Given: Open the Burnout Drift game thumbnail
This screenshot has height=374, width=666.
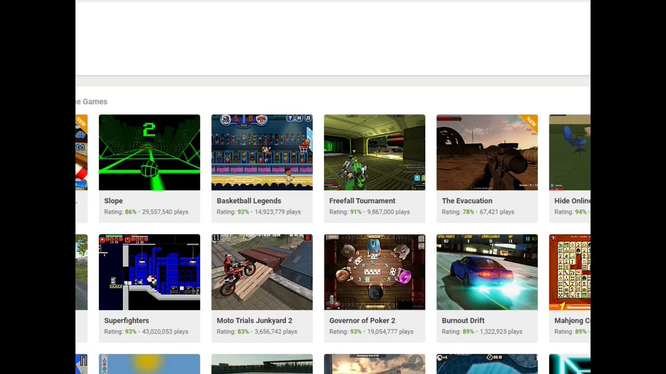Looking at the screenshot, I should 487,272.
